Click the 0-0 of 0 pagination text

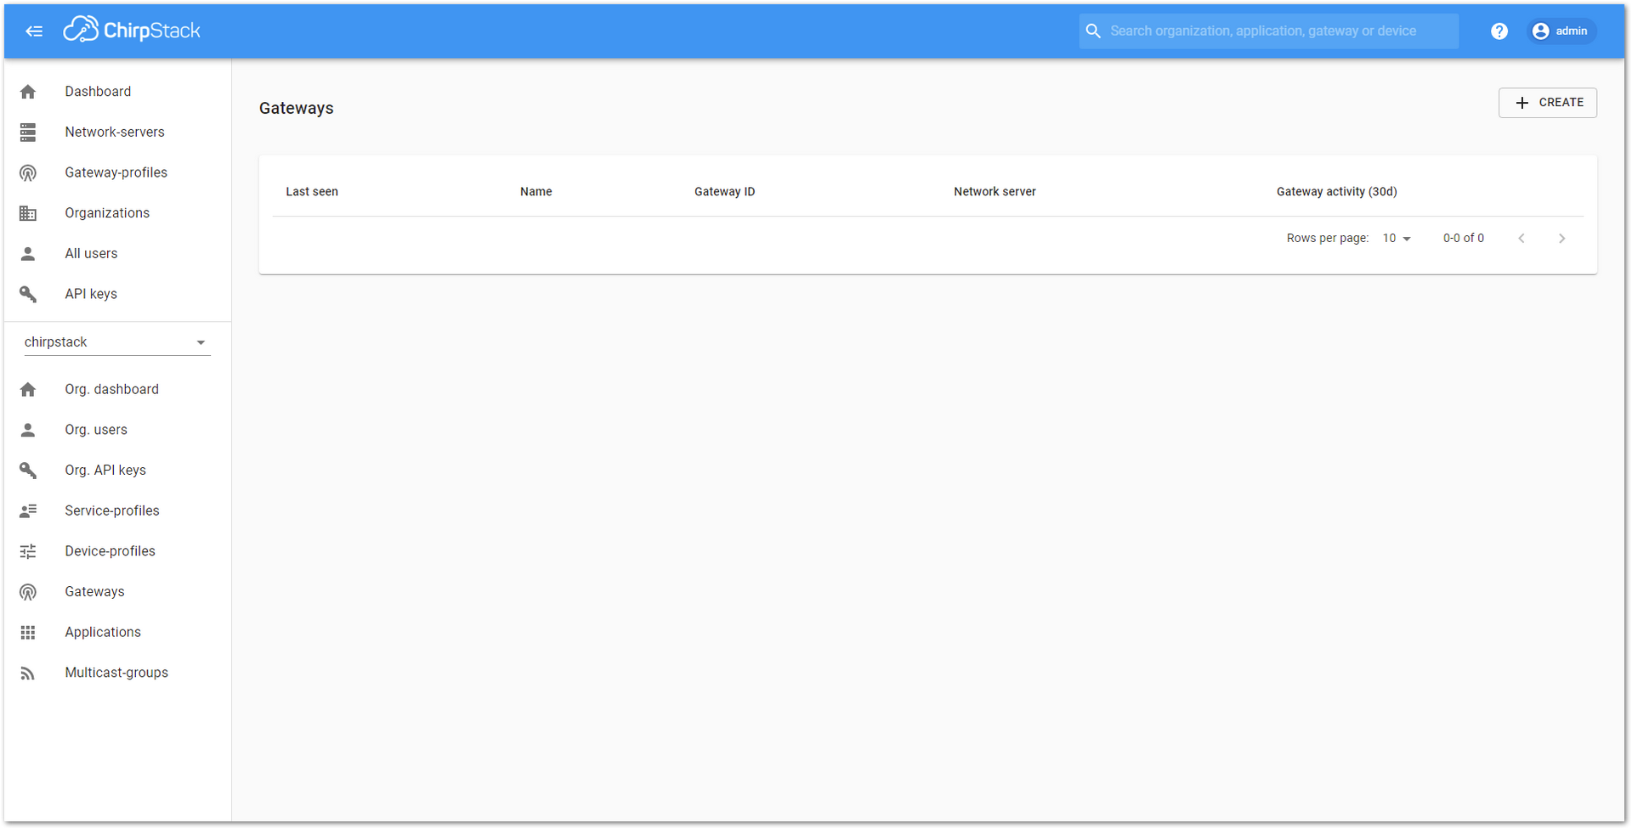click(1463, 239)
